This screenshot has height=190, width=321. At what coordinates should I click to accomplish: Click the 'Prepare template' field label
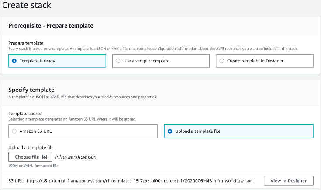point(26,43)
